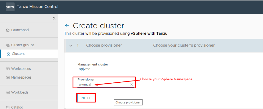The image size is (263, 109).
Task: Open Launchpad from the sidebar
Action: click(x=20, y=30)
